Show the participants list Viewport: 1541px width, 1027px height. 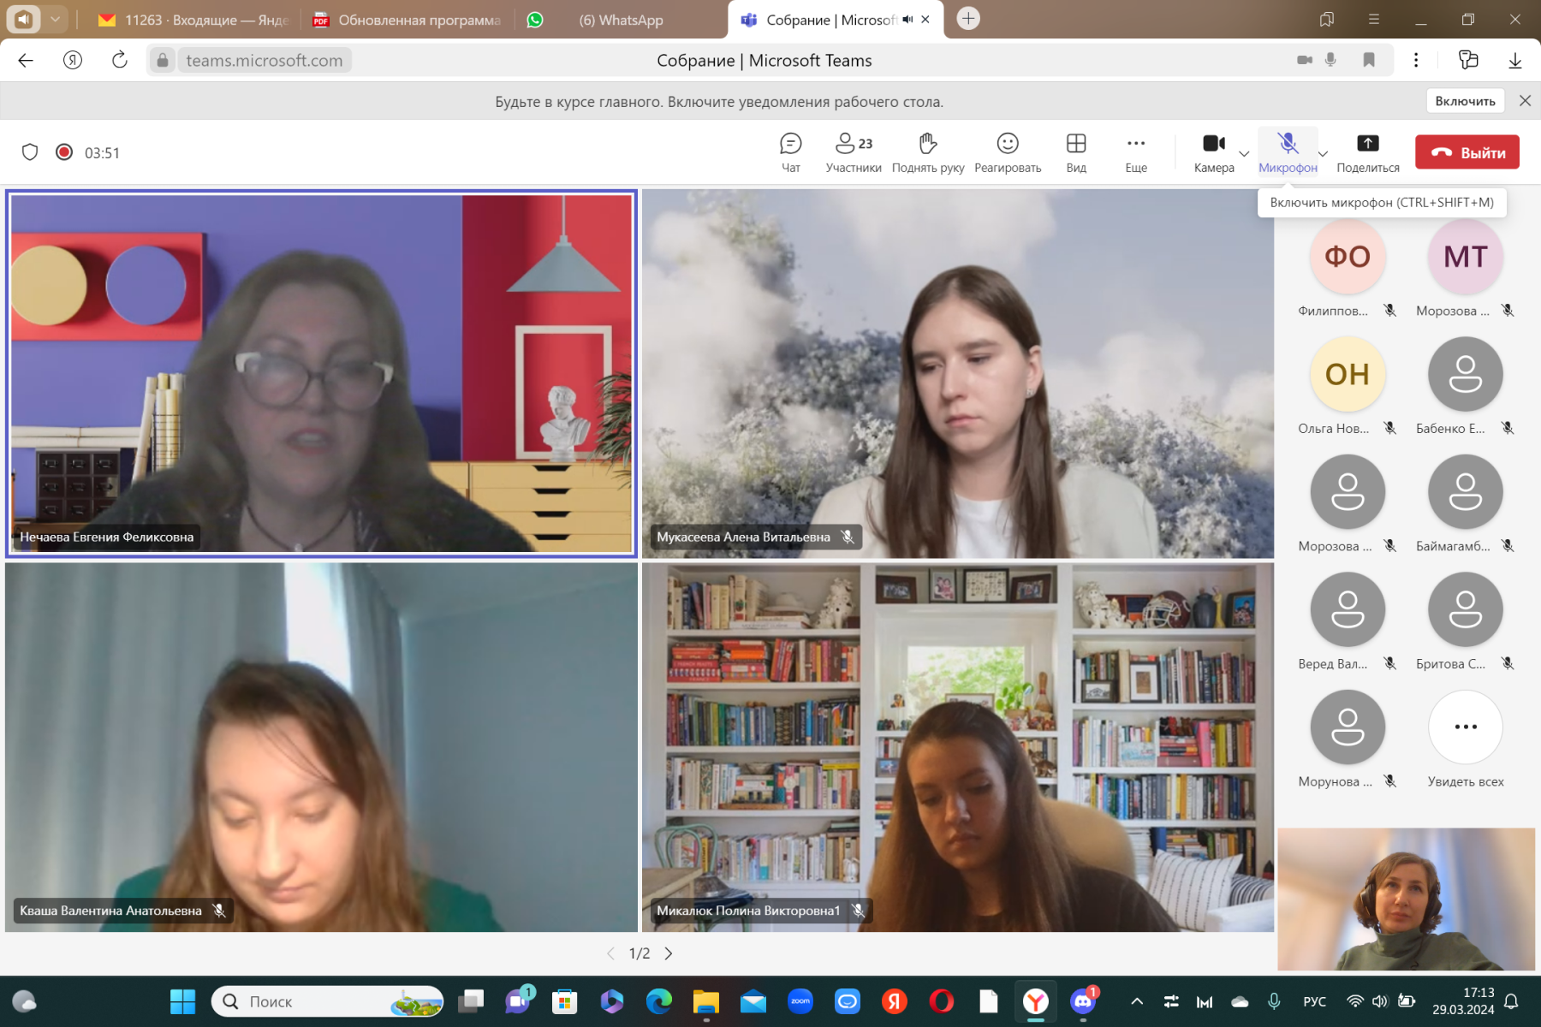coord(853,153)
